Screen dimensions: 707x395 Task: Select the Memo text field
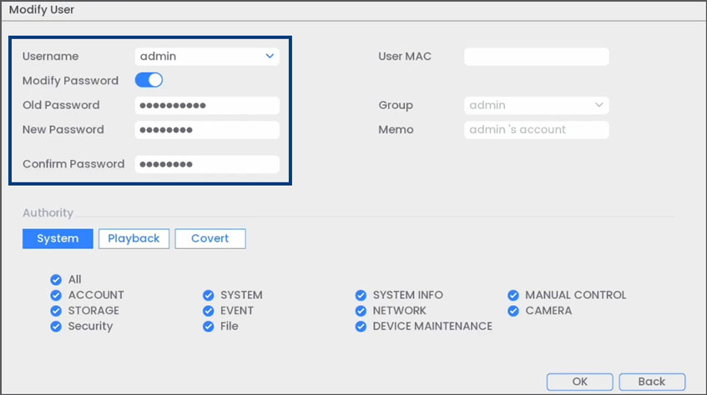[x=536, y=130]
